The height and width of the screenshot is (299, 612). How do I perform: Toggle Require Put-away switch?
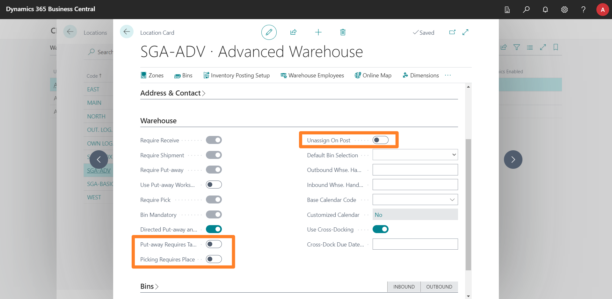coord(214,170)
